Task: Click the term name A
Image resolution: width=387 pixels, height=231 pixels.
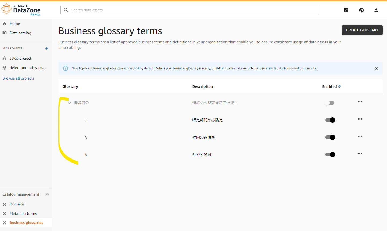Action: [x=86, y=137]
